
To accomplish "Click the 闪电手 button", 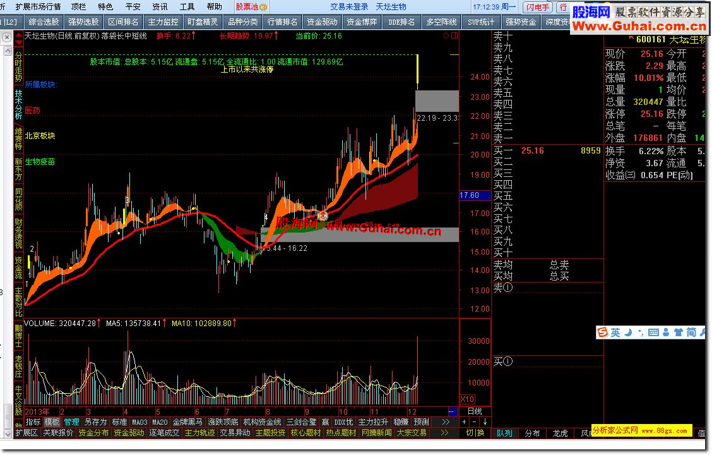I will click(x=537, y=7).
